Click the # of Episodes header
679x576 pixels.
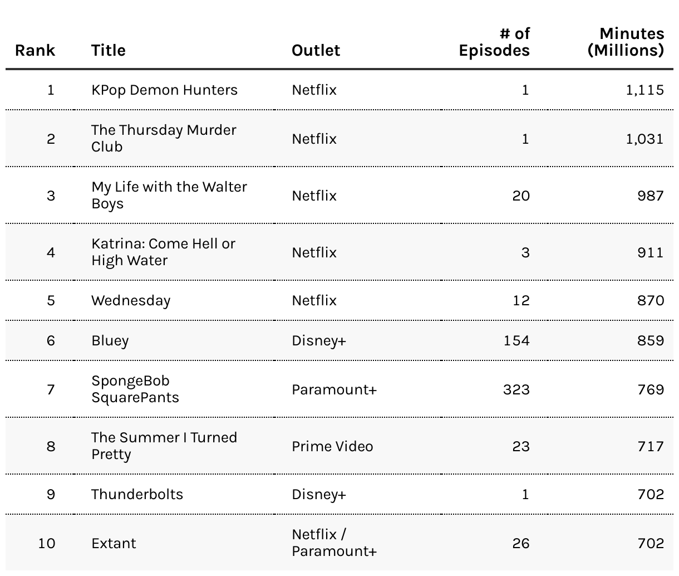[494, 42]
